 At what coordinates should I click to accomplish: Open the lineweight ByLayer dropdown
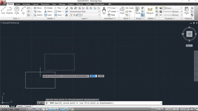point(172,11)
